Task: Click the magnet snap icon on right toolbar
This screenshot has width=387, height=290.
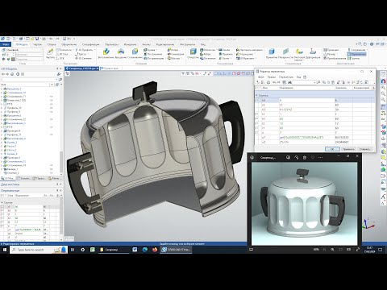Action: click(x=383, y=81)
